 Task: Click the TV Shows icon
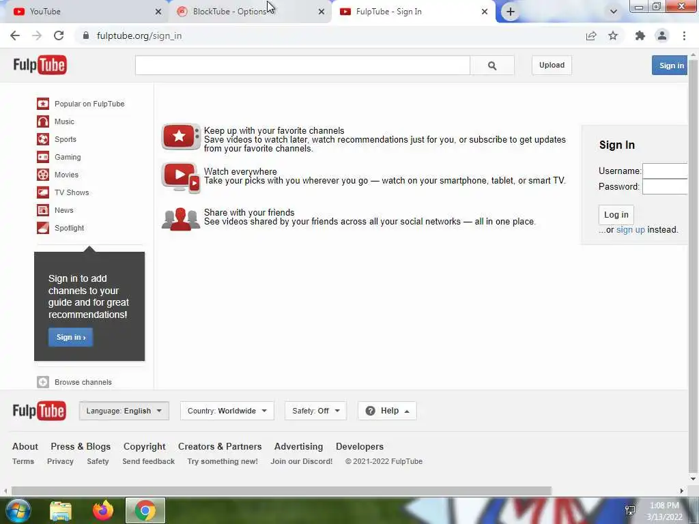point(43,192)
